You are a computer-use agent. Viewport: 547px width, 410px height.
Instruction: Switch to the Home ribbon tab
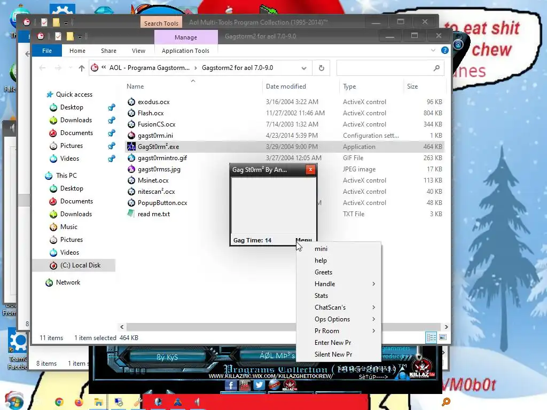click(77, 51)
